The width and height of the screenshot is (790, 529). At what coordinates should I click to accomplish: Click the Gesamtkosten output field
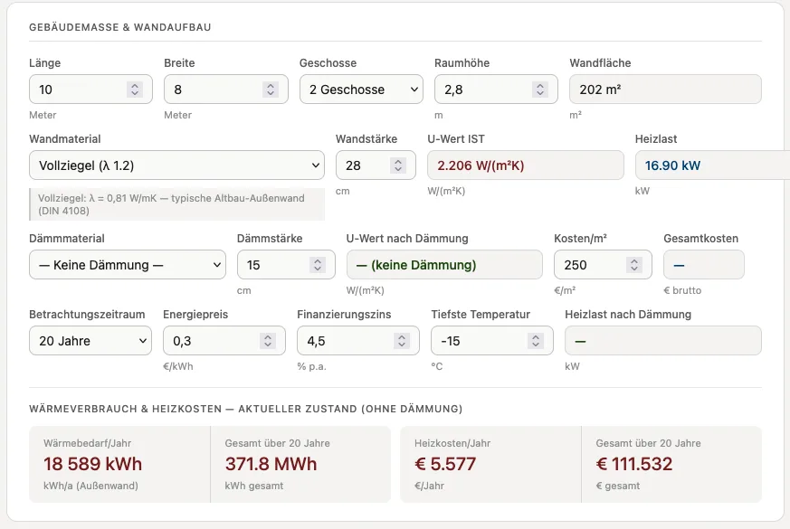click(703, 265)
